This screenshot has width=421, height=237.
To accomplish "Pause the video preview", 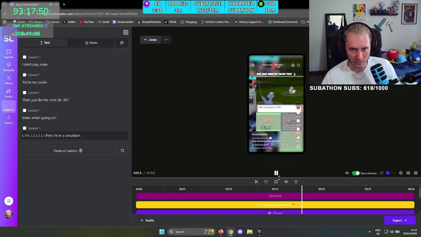I will point(276,173).
